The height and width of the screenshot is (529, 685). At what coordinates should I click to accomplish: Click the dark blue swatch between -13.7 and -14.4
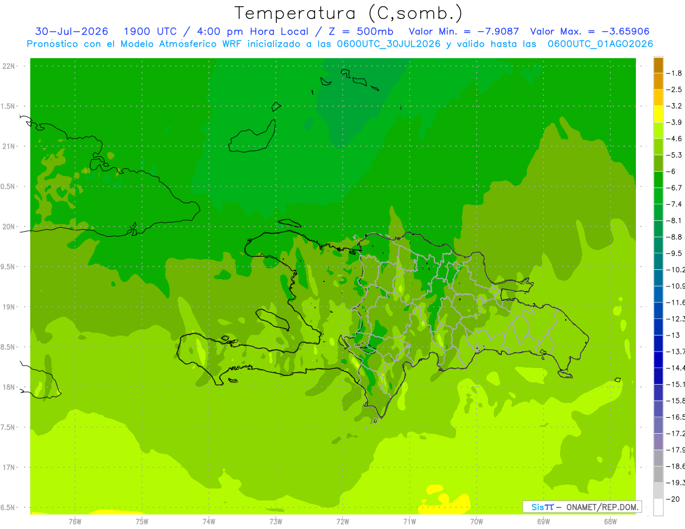tap(658, 360)
